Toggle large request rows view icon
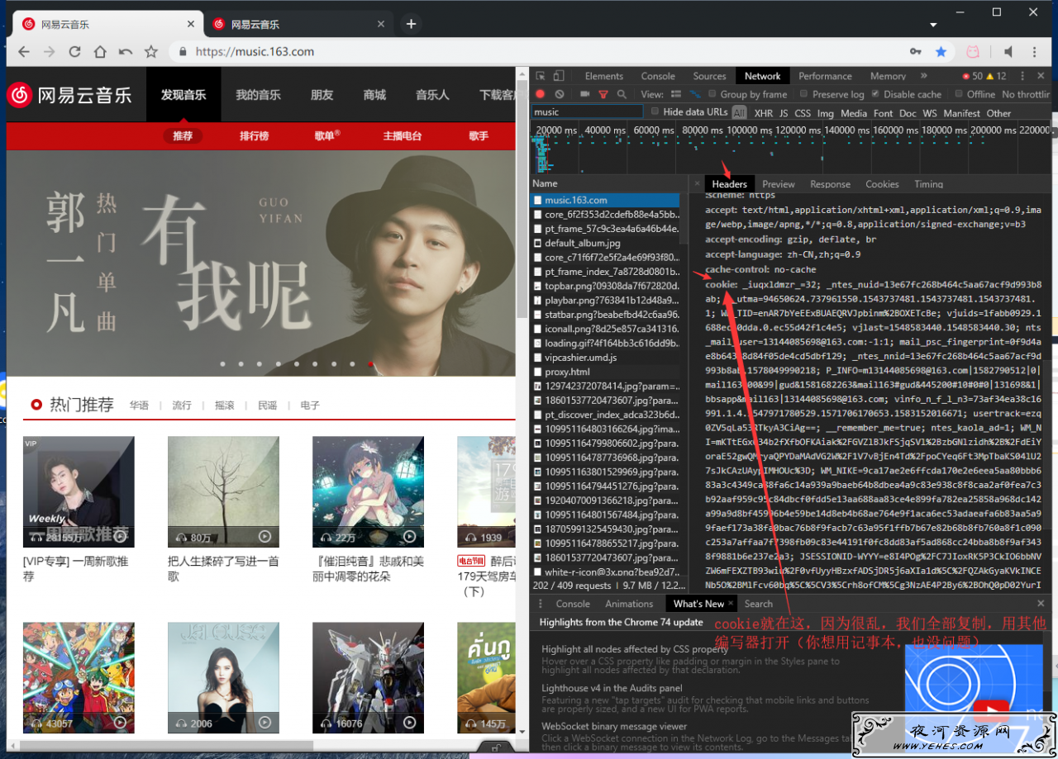1058x759 pixels. coord(676,94)
